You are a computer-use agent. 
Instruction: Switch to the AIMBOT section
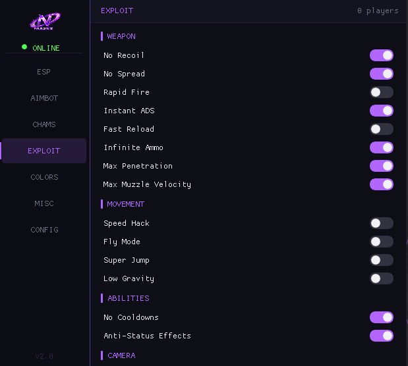[44, 98]
